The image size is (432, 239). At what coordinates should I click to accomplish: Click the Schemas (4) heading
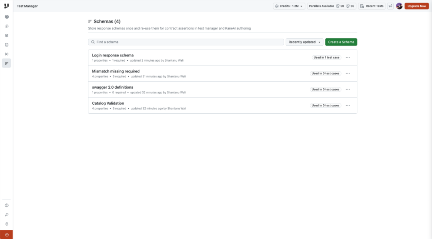107,21
